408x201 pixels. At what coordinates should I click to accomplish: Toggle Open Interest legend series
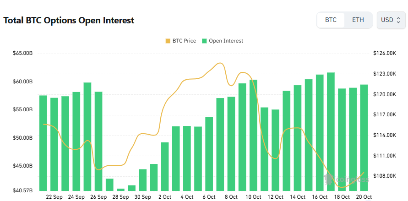click(226, 41)
